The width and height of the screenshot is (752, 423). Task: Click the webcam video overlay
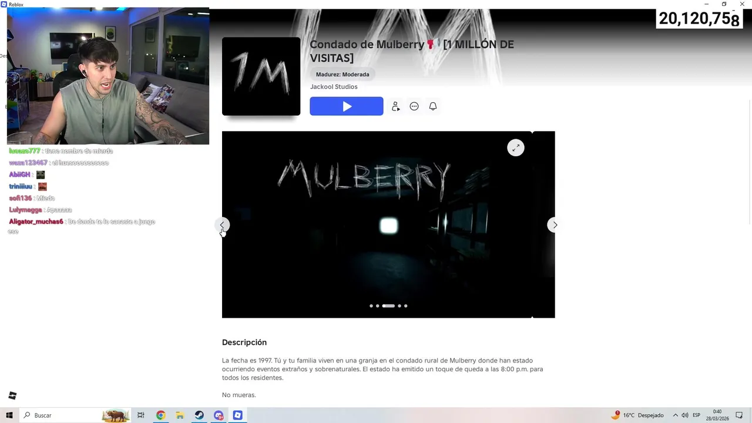[x=108, y=76]
